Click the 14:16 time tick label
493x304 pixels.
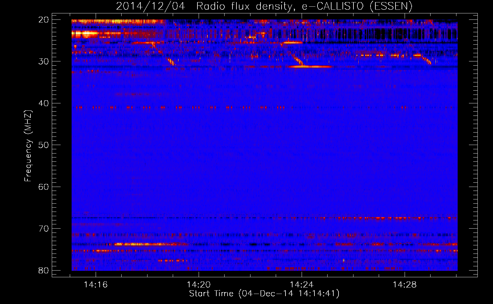click(96, 285)
